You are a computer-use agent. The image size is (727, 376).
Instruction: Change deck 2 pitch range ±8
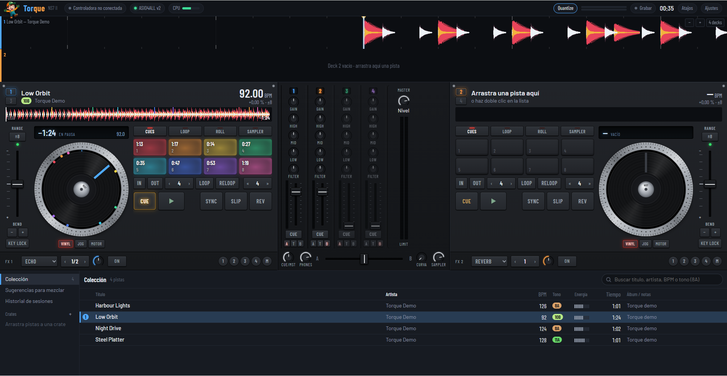[710, 137]
